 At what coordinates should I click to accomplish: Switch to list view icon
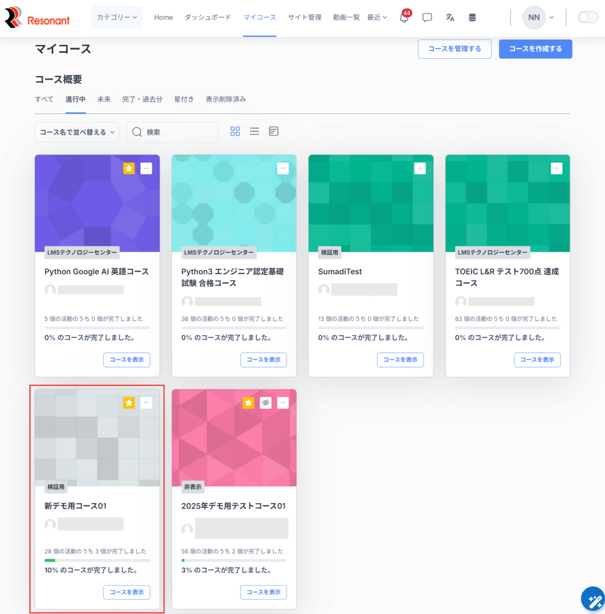coord(254,131)
